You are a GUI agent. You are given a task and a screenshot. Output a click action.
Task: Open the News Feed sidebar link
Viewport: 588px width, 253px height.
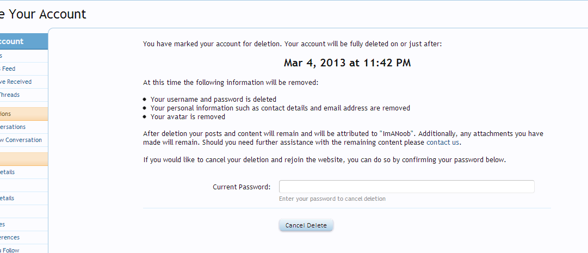pyautogui.click(x=8, y=69)
